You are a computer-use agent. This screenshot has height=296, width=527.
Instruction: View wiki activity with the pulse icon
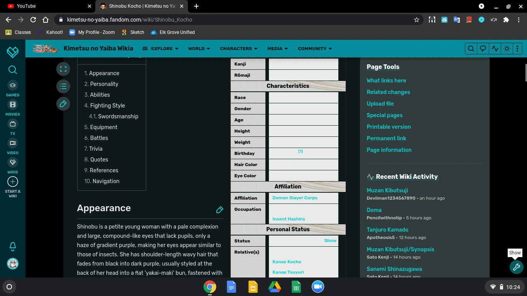[x=495, y=49]
